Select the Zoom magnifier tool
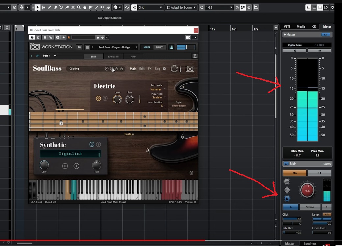 pyautogui.click(x=79, y=8)
